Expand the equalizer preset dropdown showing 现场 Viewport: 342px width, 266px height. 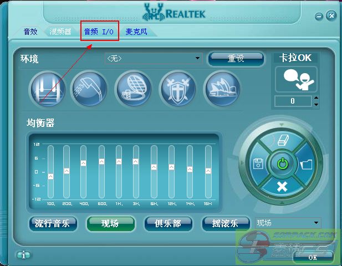[x=316, y=223]
